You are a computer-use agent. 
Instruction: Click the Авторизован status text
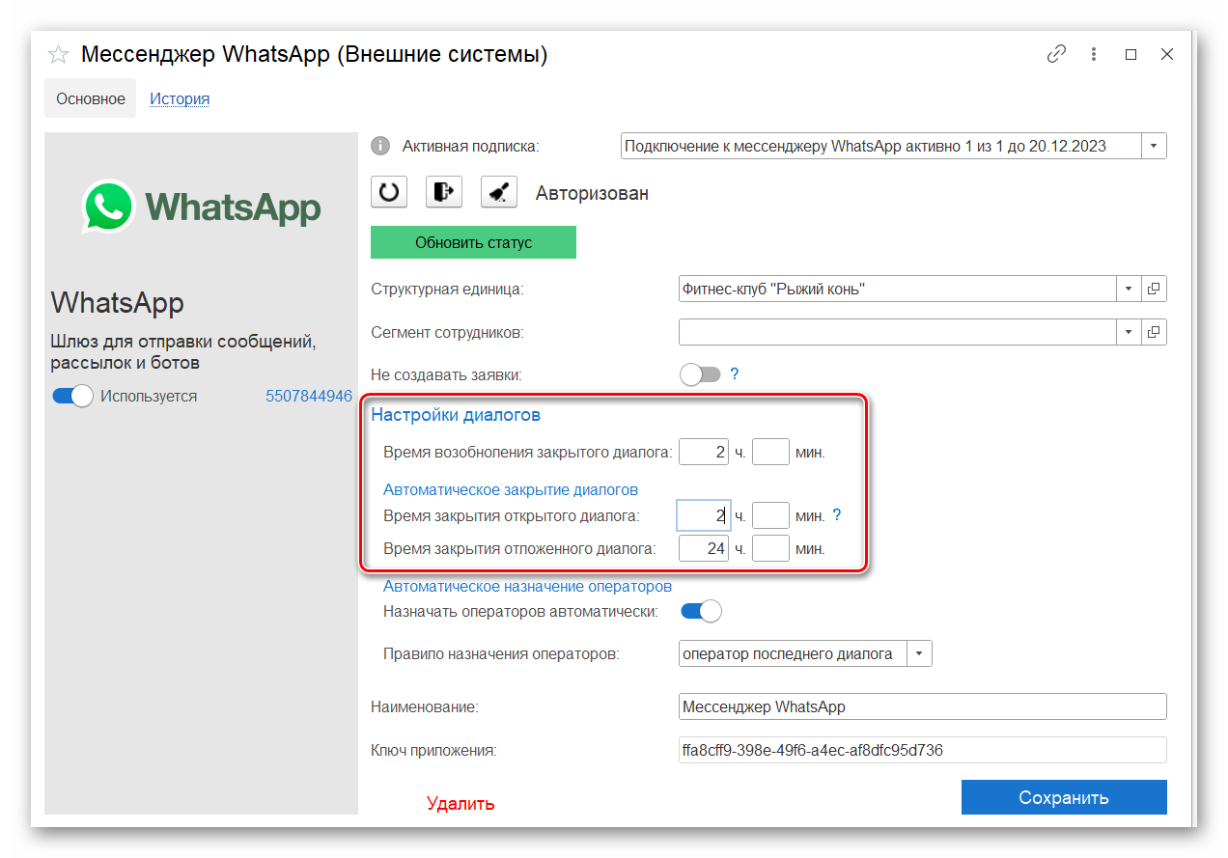point(592,193)
